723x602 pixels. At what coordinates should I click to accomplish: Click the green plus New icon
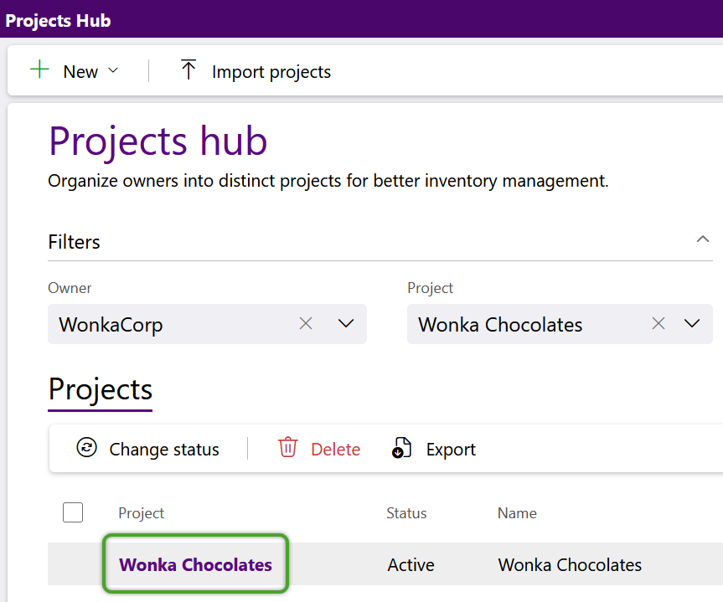[x=39, y=69]
